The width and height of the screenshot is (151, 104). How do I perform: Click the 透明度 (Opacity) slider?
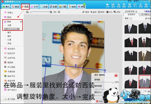(x=104, y=82)
